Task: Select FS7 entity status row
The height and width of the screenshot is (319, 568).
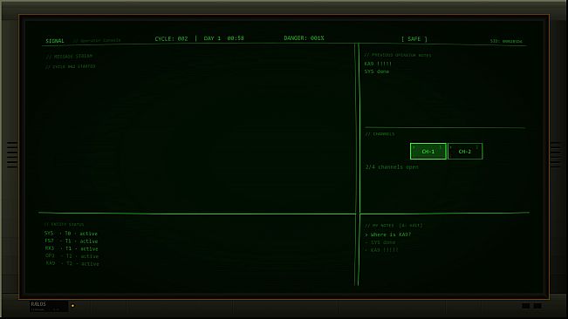Action: click(x=72, y=241)
